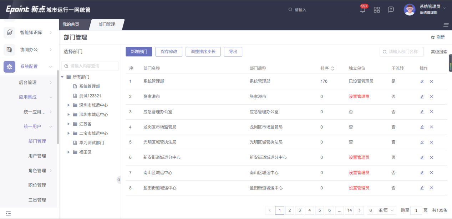Click the 调整排序步长 button
This screenshot has height=219, width=452.
click(203, 52)
